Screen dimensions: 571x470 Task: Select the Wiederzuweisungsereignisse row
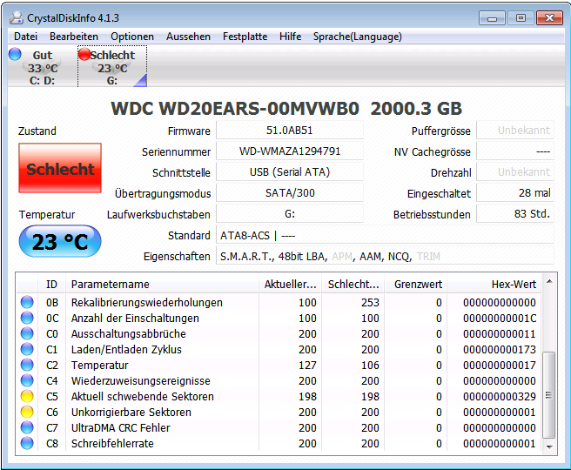pos(279,380)
